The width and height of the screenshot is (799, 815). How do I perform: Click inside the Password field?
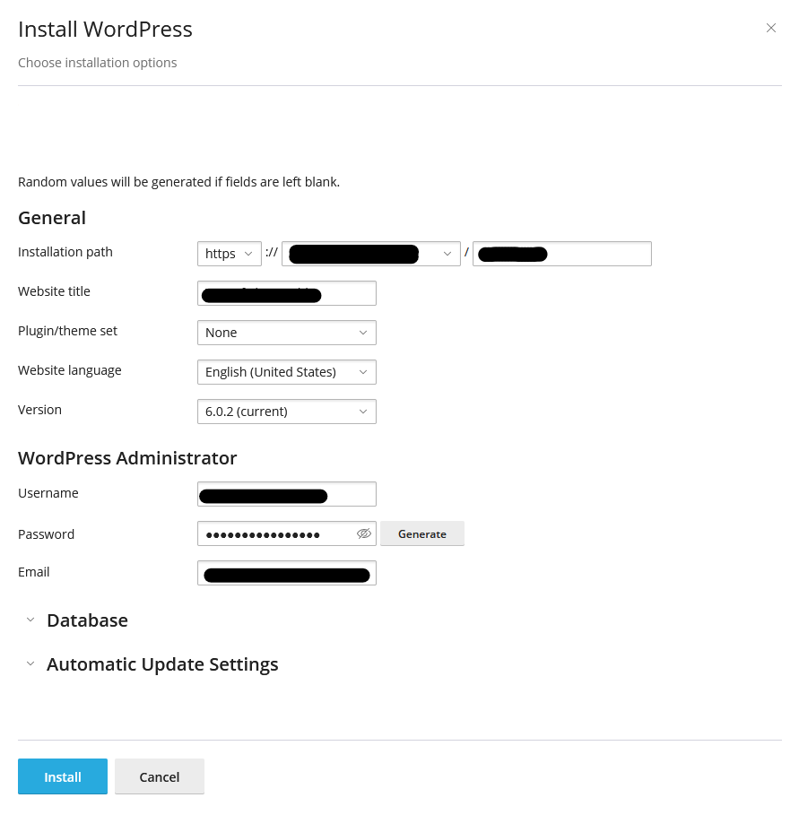pyautogui.click(x=274, y=533)
